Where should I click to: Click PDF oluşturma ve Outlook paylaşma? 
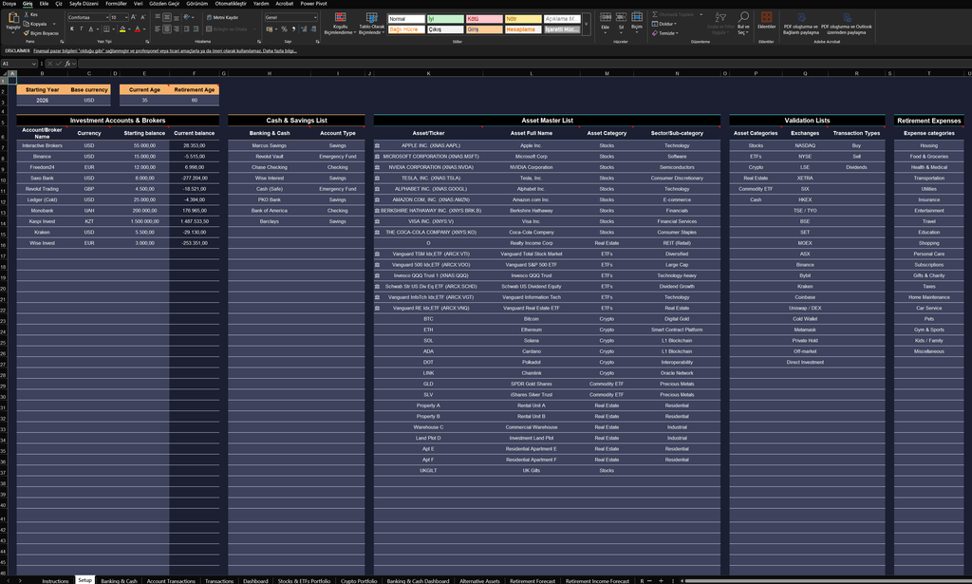[x=847, y=24]
